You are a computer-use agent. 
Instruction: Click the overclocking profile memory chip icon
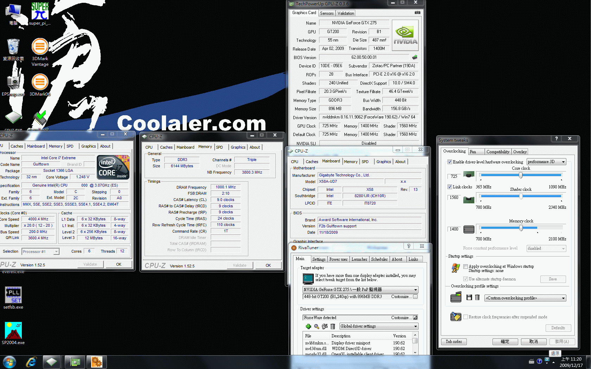click(456, 297)
